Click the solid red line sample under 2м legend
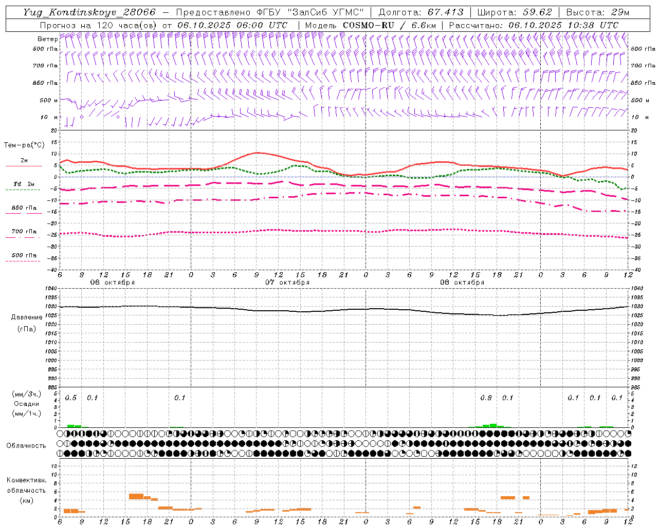 pos(24,166)
